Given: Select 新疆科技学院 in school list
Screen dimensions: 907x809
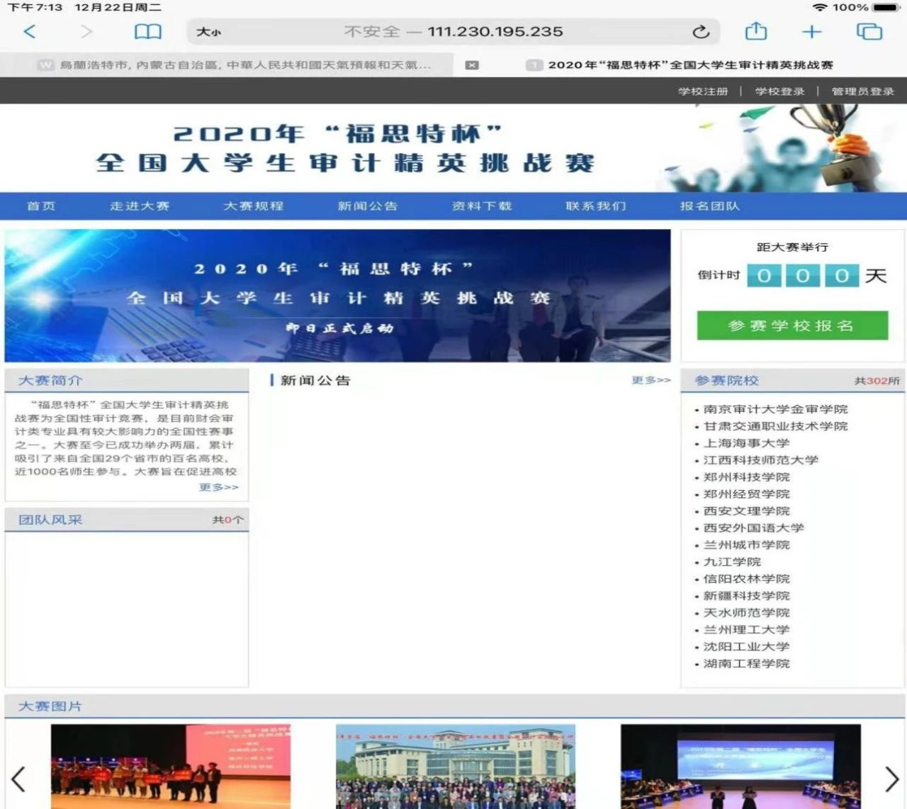Looking at the screenshot, I should (746, 596).
